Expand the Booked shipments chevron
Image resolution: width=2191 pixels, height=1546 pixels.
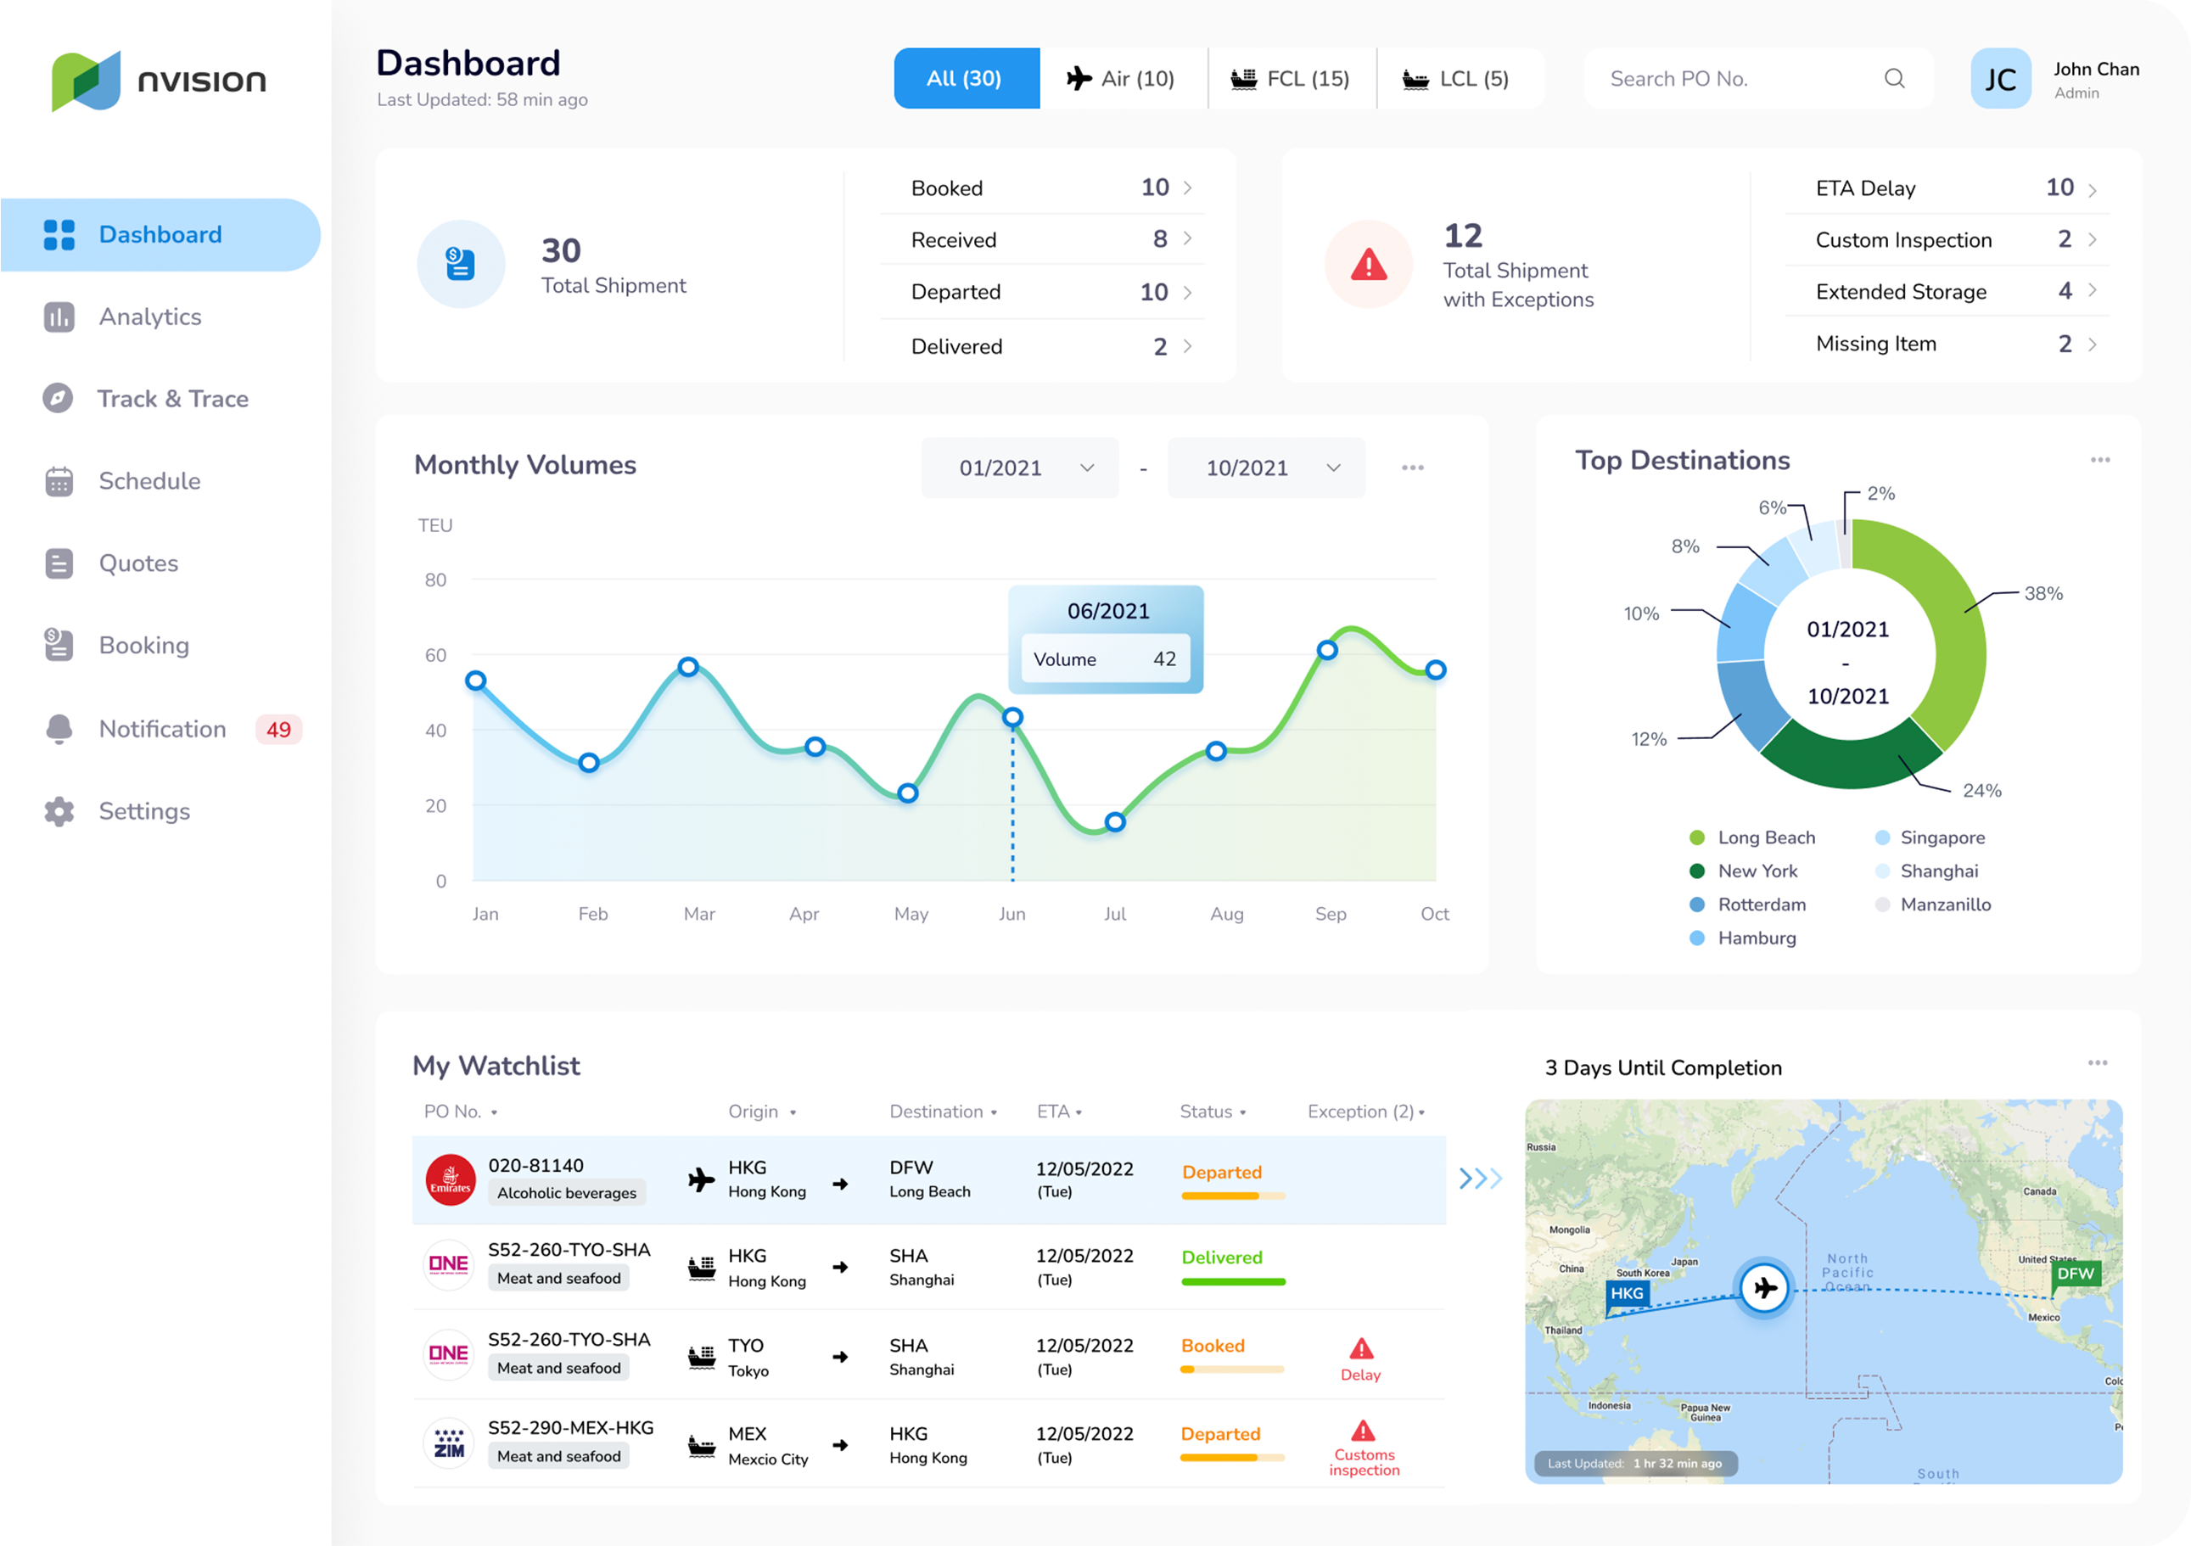(x=1188, y=188)
